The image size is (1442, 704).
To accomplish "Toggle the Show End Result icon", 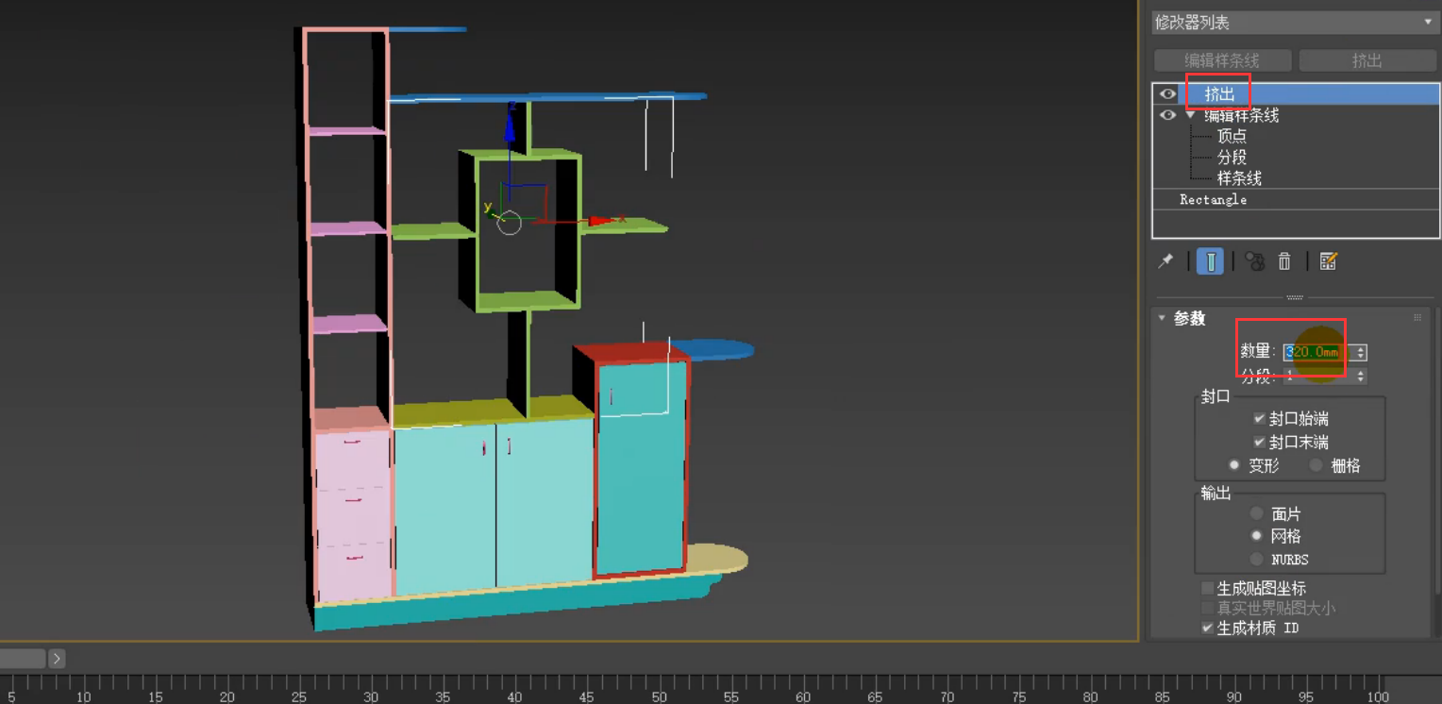I will point(1210,260).
